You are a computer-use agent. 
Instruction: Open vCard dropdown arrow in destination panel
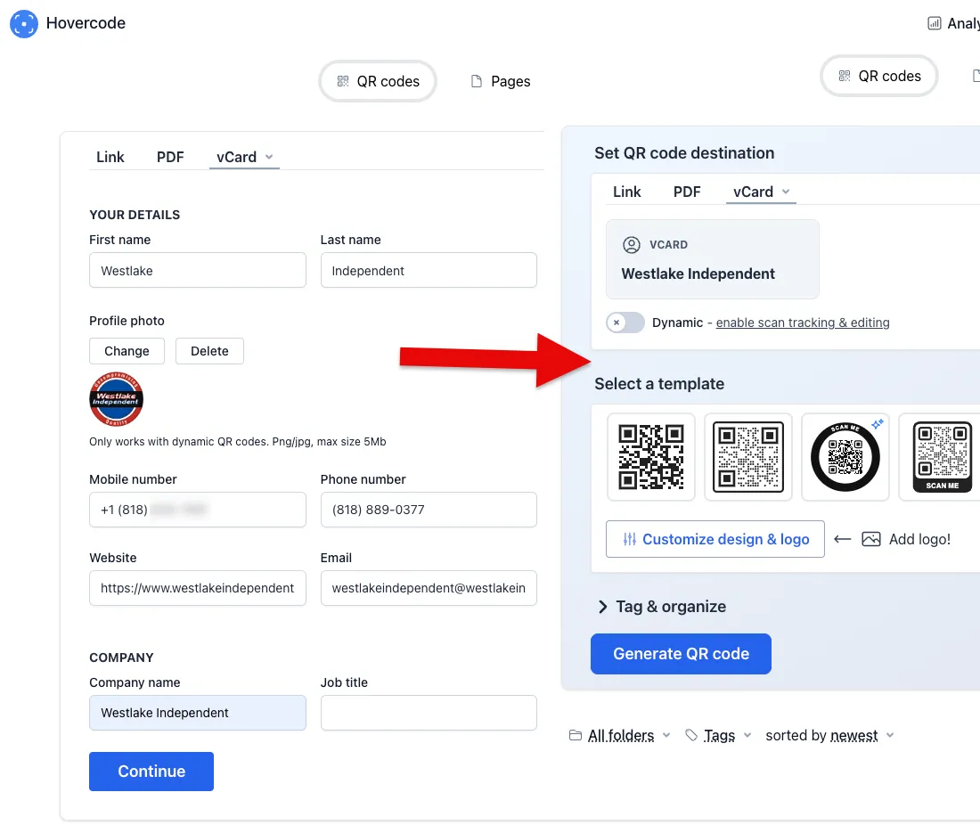click(786, 192)
